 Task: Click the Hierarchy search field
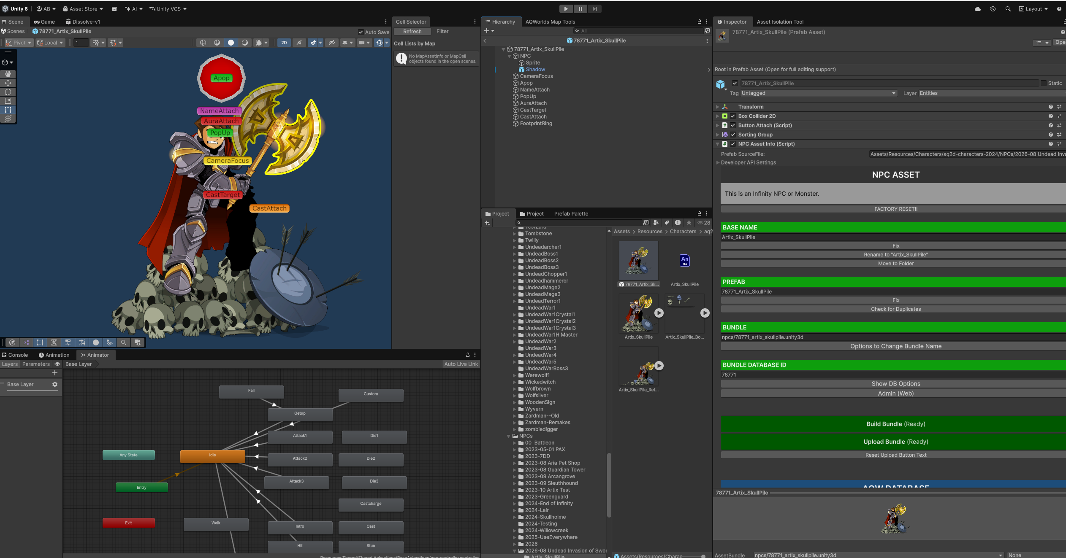click(638, 31)
